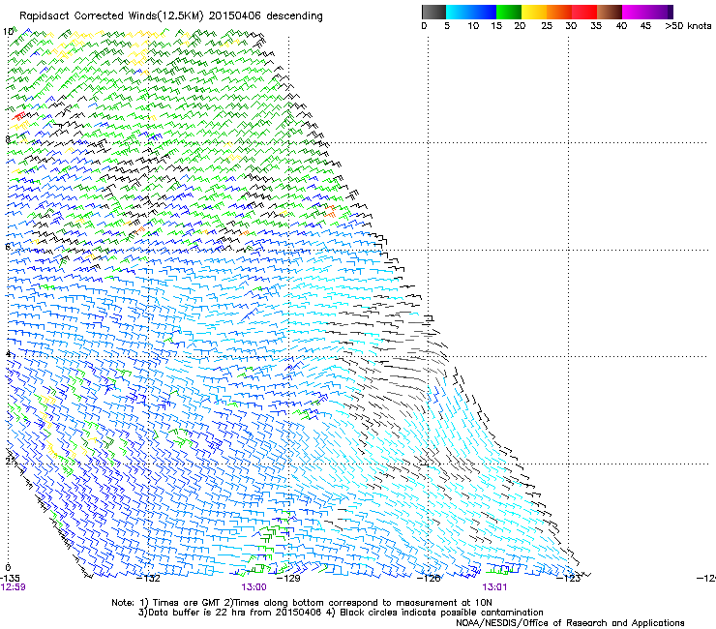Click the legend label '15'
Image resolution: width=716 pixels, height=629 pixels.
point(496,26)
